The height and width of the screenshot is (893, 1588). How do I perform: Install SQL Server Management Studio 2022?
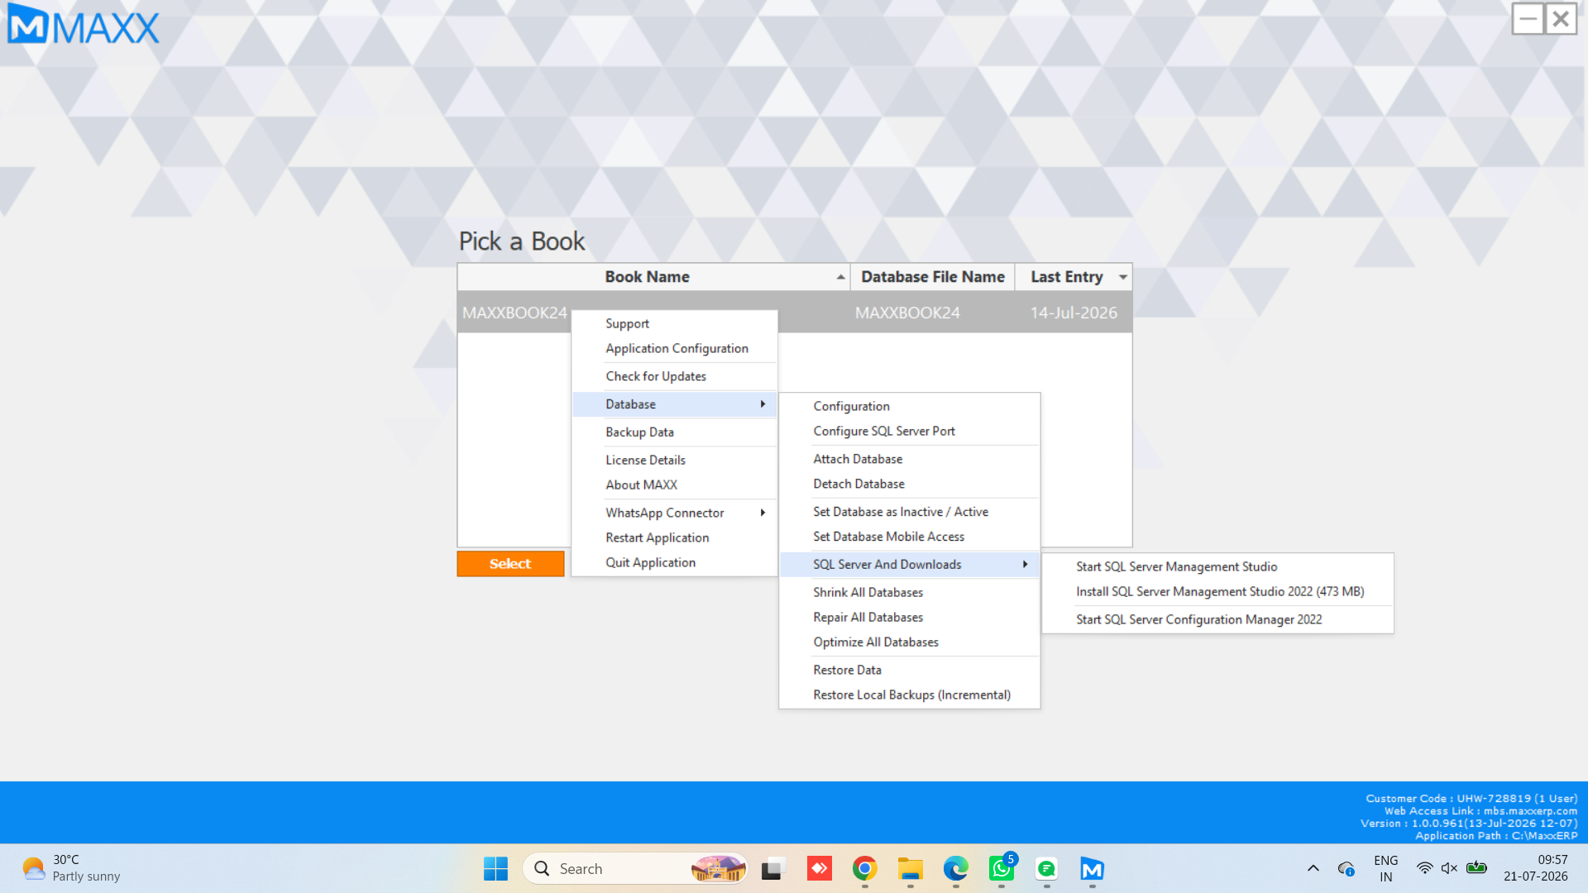[1217, 591]
